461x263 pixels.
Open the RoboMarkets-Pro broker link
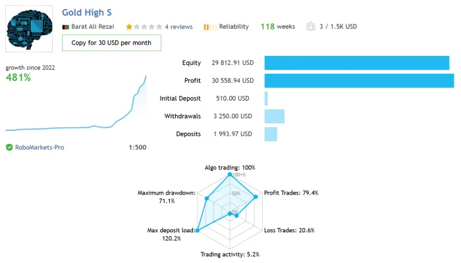point(40,147)
